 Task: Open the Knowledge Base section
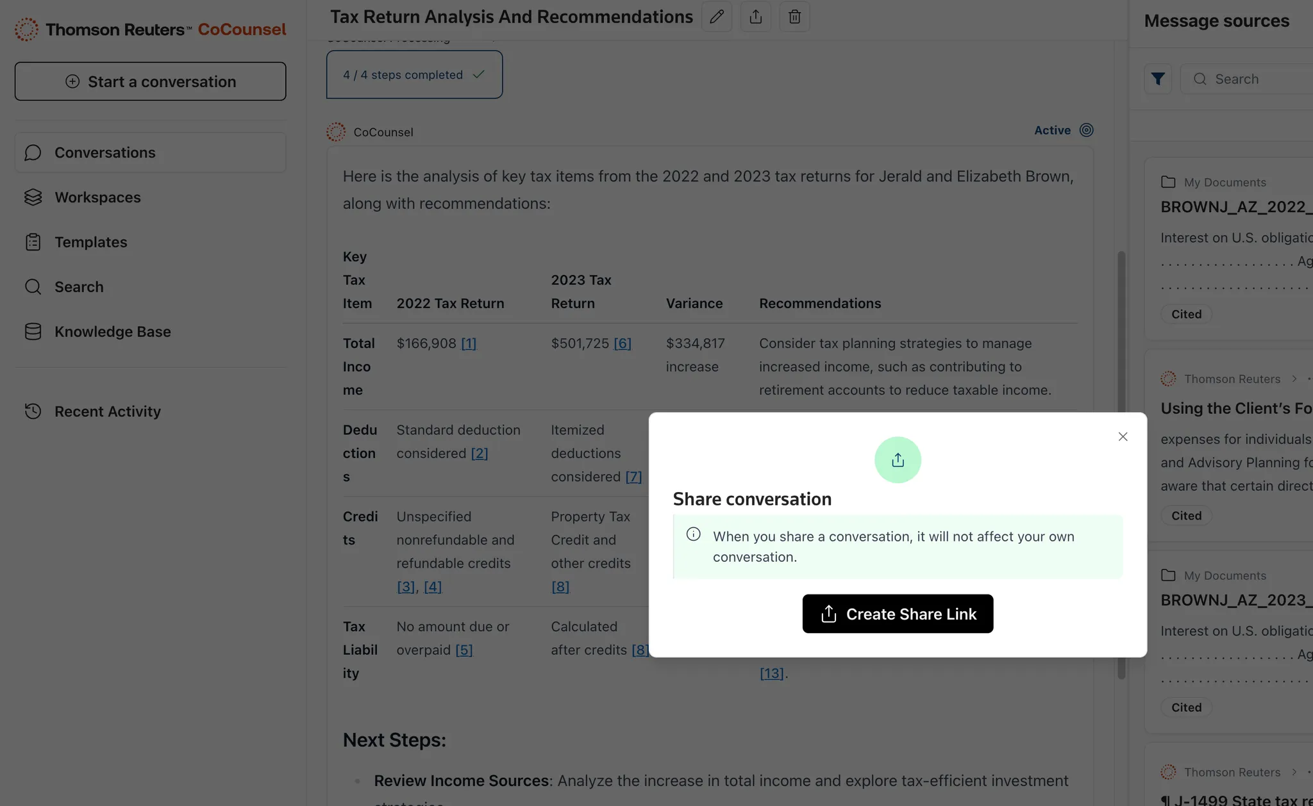[112, 331]
